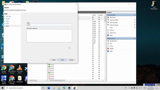Viewport: 160px width, 90px height.
Task: Click the rules list vertical scrollbar
Action: (105, 19)
